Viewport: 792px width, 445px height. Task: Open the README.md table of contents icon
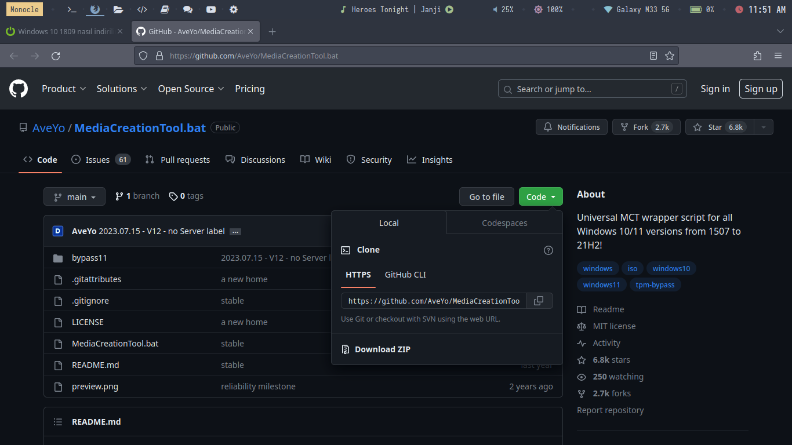click(58, 422)
